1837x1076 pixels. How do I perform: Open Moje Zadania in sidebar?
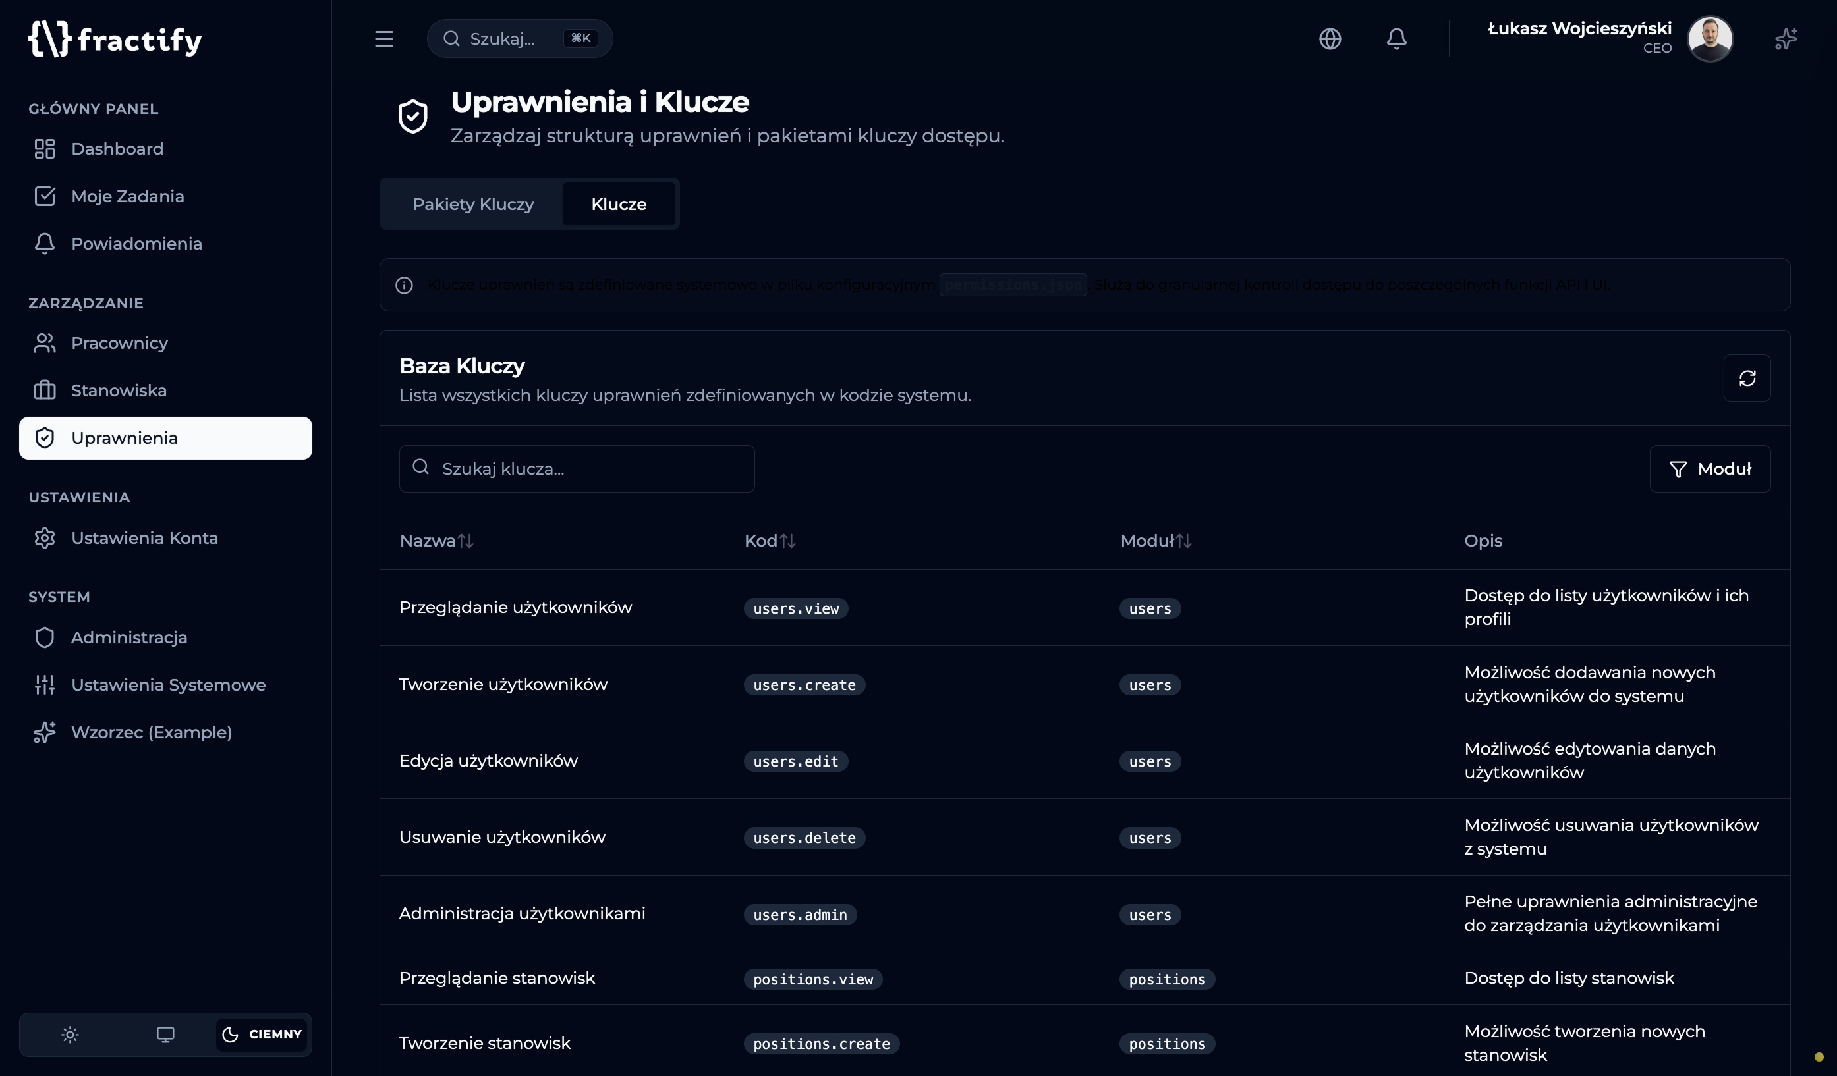(165, 196)
